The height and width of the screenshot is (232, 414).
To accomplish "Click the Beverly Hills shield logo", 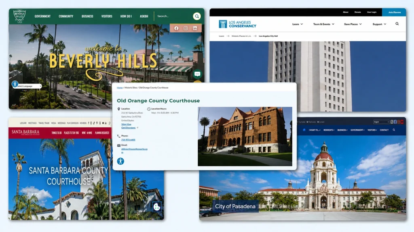I will pyautogui.click(x=19, y=16).
